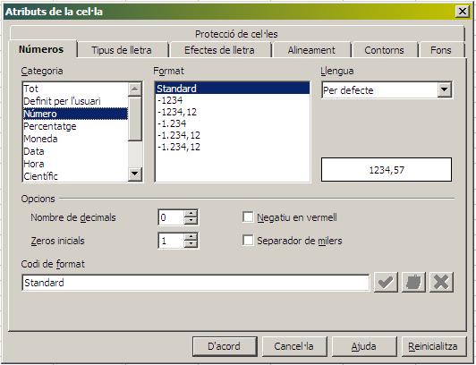Click the D'acord button
This screenshot has width=476, height=365.
tap(225, 346)
